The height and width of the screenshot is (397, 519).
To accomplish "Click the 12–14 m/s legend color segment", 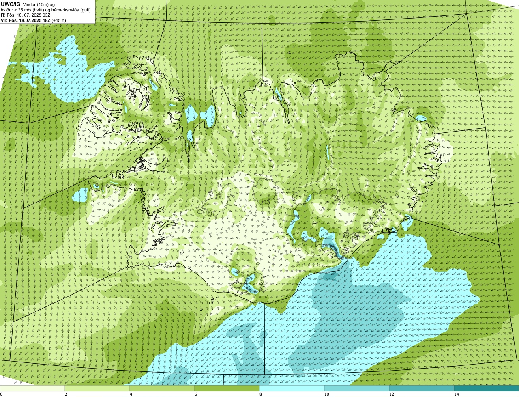I will [422, 388].
